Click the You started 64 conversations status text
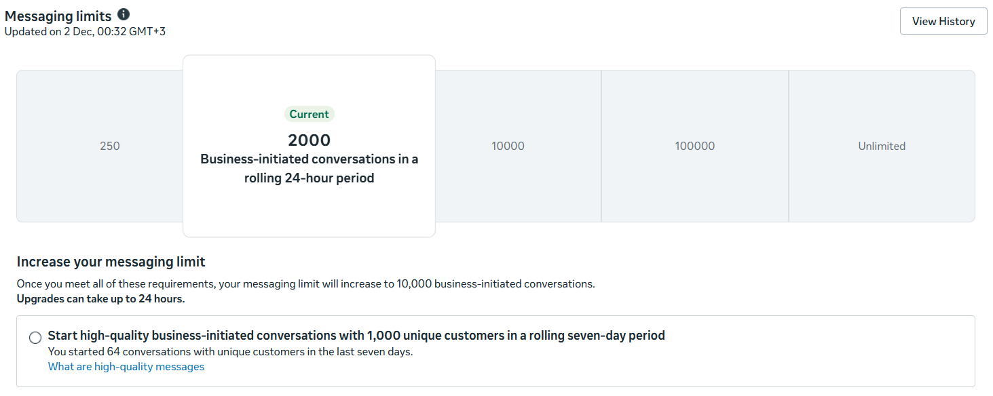 coord(230,352)
